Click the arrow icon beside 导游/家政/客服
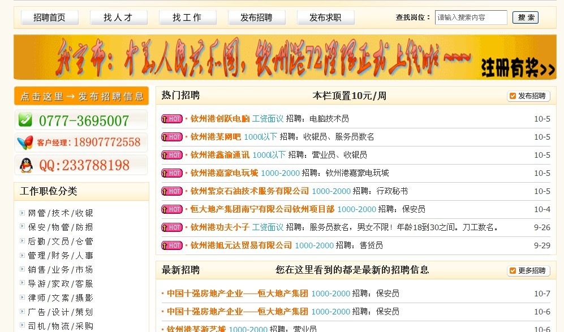The height and width of the screenshot is (332, 564). pyautogui.click(x=22, y=283)
